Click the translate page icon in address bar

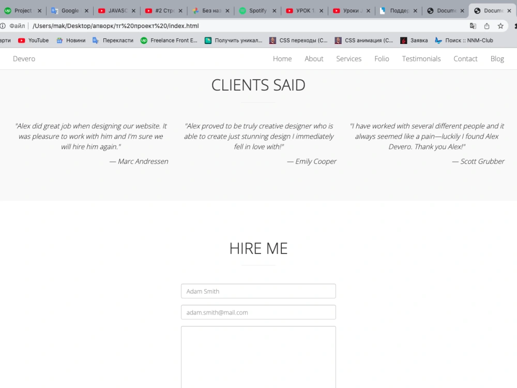(473, 25)
